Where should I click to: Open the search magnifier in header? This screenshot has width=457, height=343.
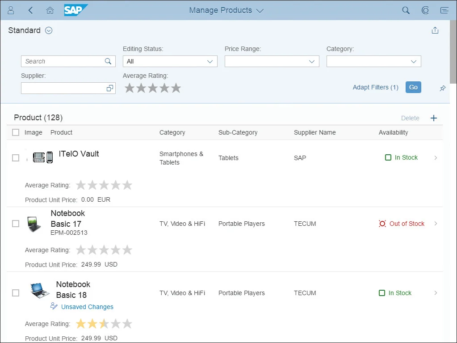click(406, 10)
